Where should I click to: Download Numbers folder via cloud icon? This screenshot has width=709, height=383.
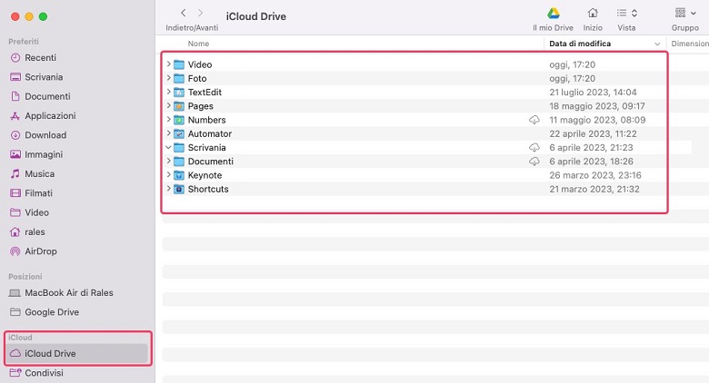[534, 120]
